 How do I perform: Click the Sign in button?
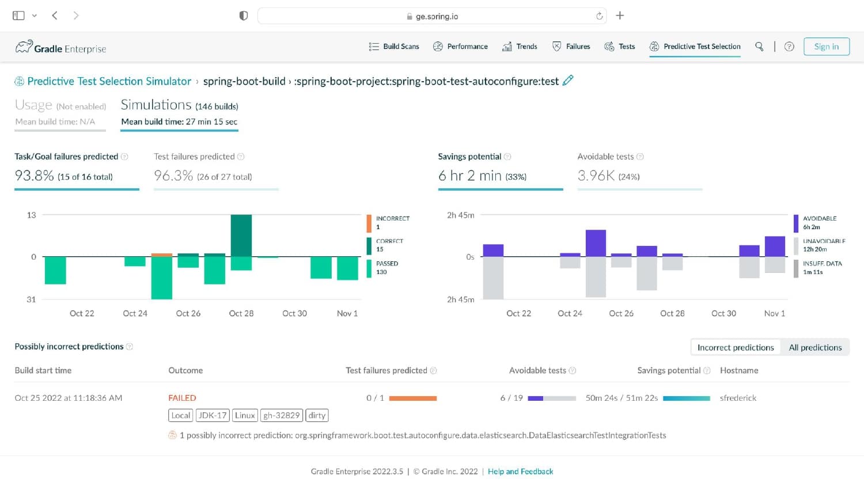click(x=827, y=47)
